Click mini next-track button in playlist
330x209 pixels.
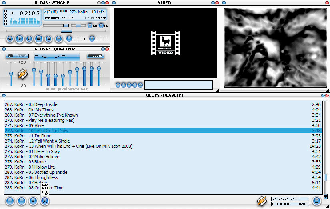pos(288,204)
